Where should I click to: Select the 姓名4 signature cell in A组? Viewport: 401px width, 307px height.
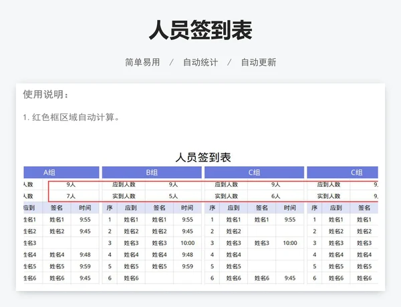[x=57, y=255]
